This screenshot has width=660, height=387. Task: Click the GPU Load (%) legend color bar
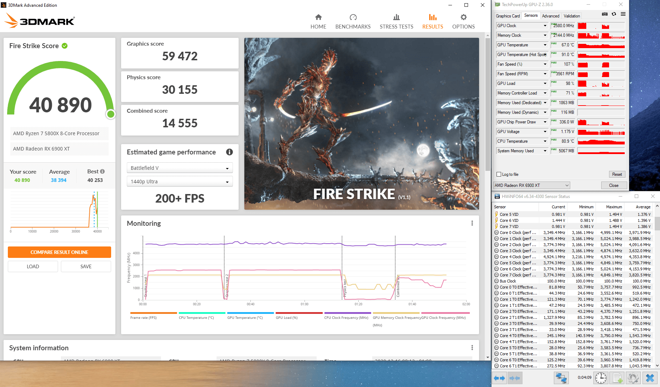click(x=299, y=313)
